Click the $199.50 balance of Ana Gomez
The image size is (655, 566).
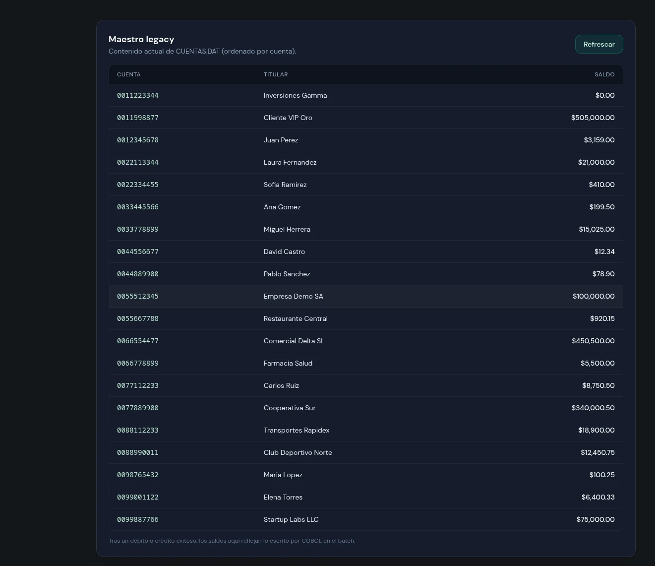(602, 207)
